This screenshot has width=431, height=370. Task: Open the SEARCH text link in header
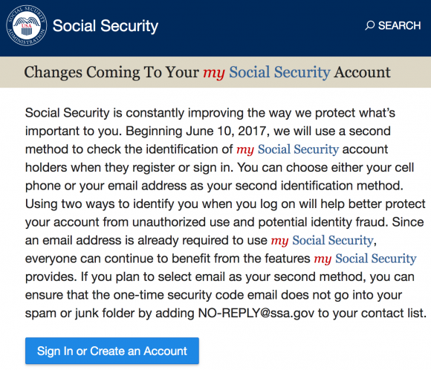click(399, 25)
